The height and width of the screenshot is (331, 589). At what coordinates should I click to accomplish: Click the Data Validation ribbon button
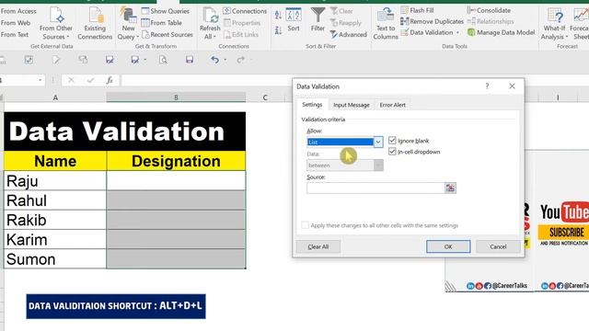[x=427, y=33]
